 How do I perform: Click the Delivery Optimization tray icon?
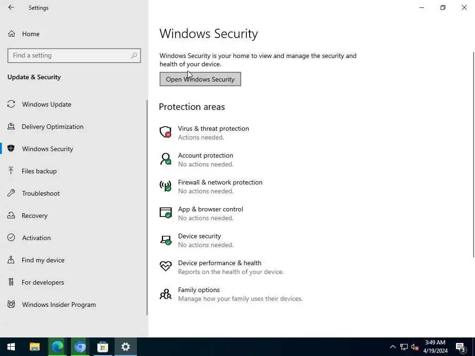click(11, 126)
